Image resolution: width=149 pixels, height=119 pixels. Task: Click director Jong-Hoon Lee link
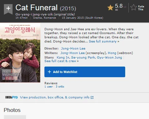(x=73, y=49)
